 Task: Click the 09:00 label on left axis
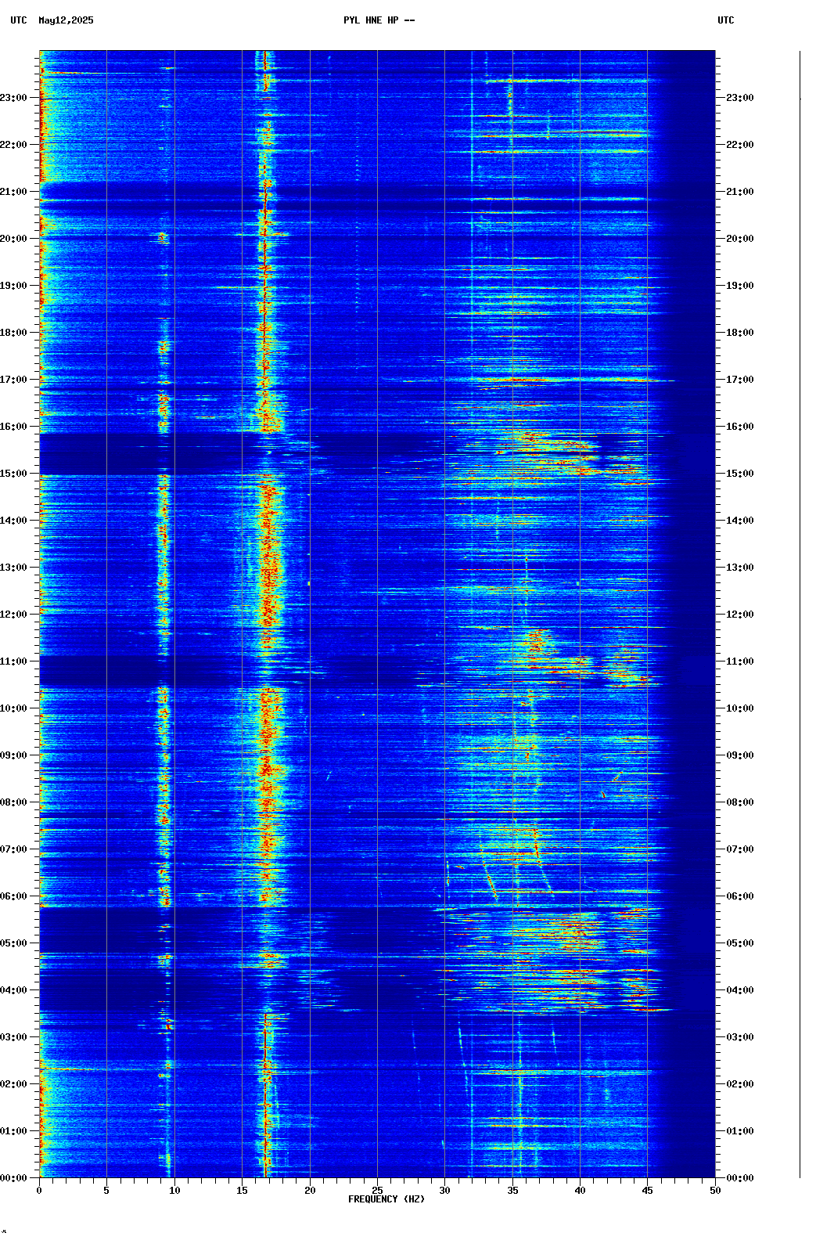(13, 755)
